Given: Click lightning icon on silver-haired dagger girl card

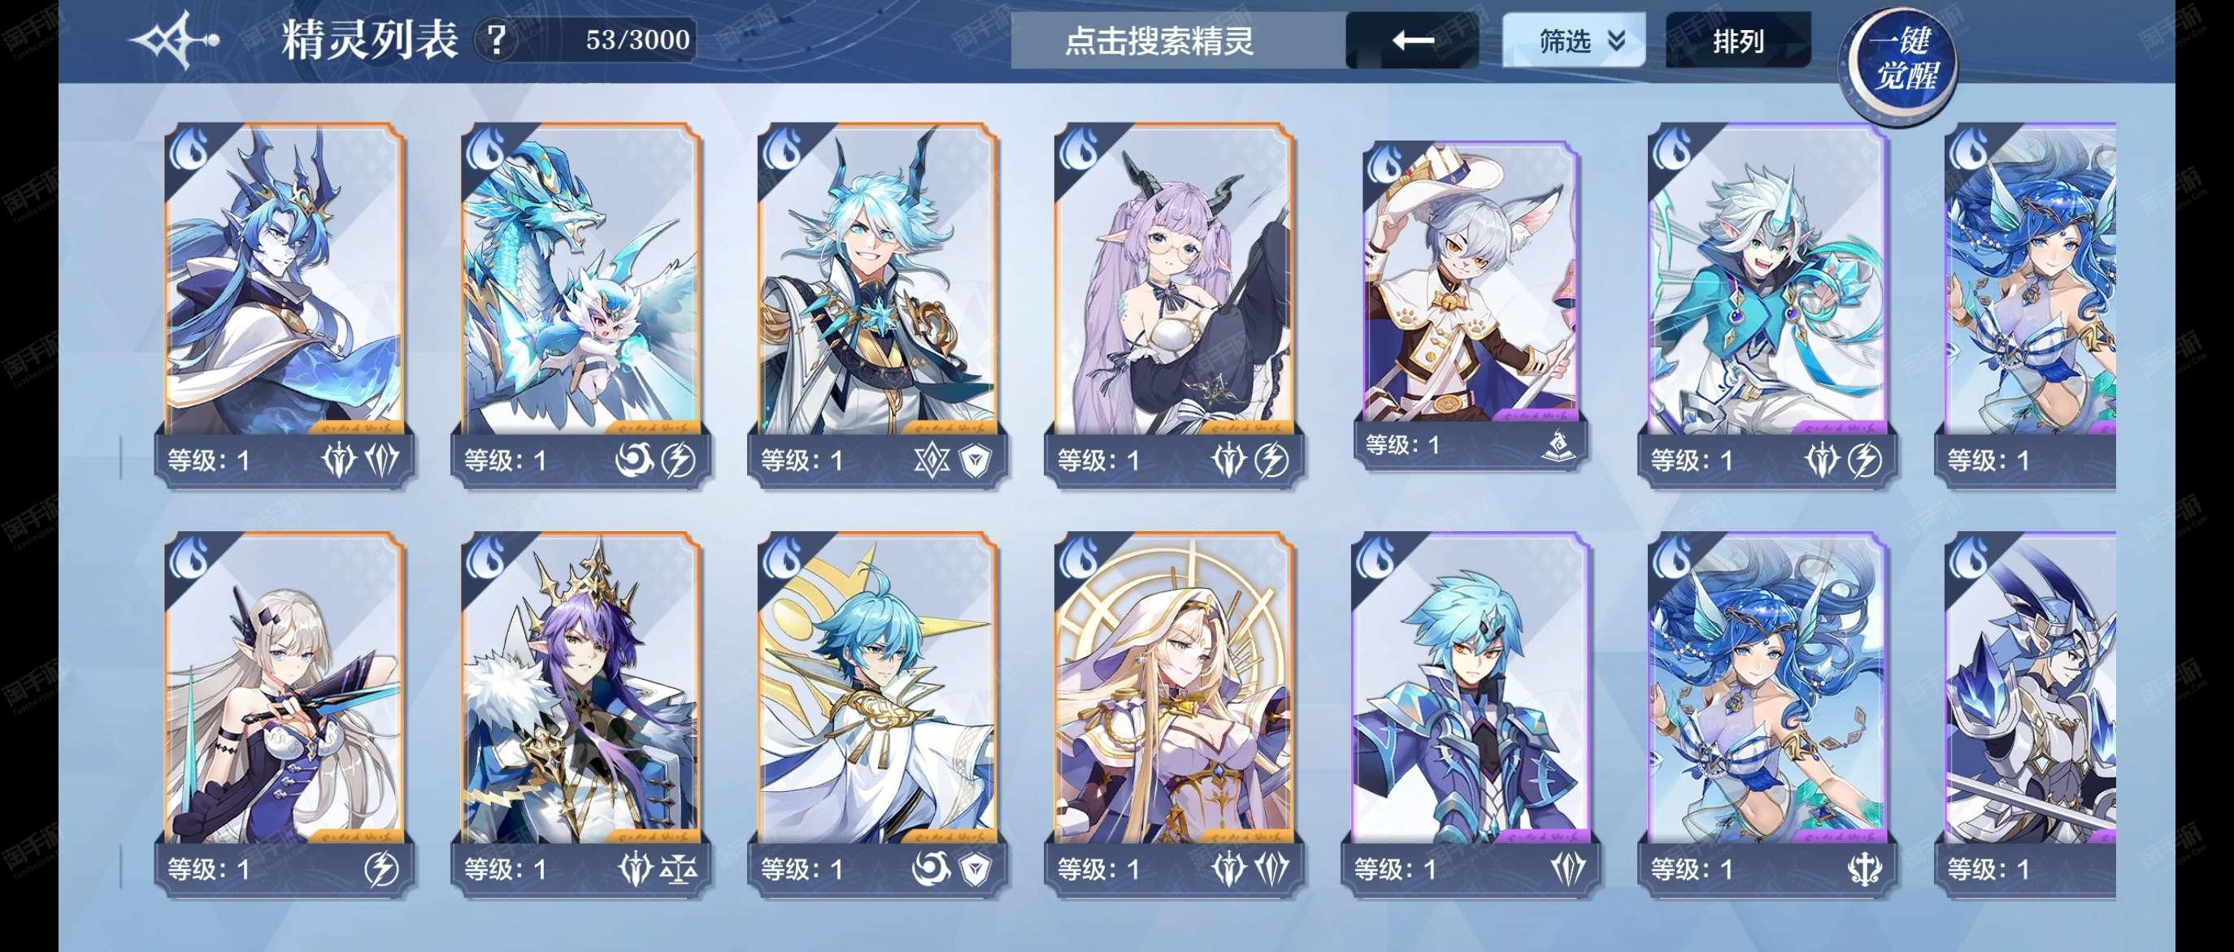Looking at the screenshot, I should 381,869.
